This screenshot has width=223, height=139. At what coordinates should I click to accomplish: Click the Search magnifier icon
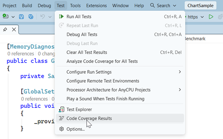tap(152, 5)
